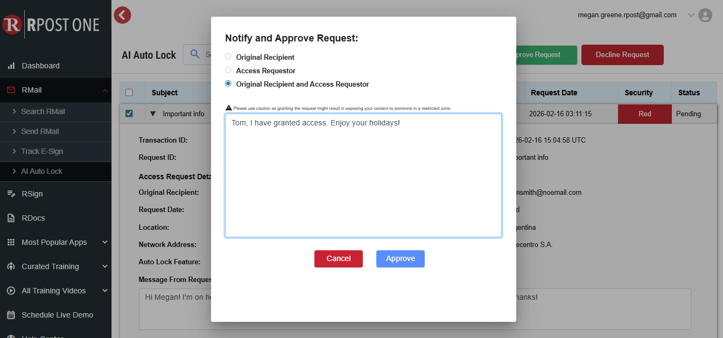
Task: Click the user profile avatar icon
Action: (x=705, y=16)
